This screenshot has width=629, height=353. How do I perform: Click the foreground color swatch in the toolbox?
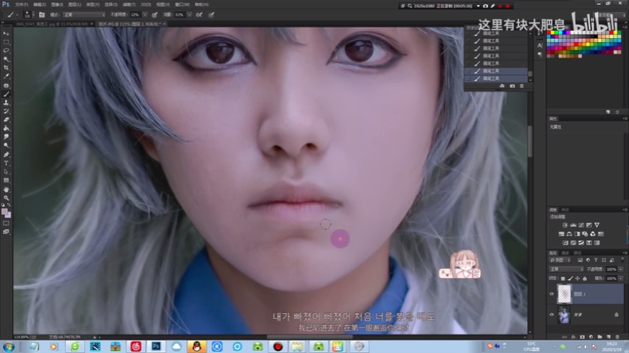point(4,212)
